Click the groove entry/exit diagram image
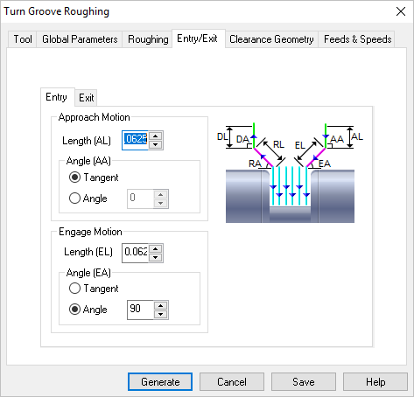414x397 pixels. tap(290, 173)
